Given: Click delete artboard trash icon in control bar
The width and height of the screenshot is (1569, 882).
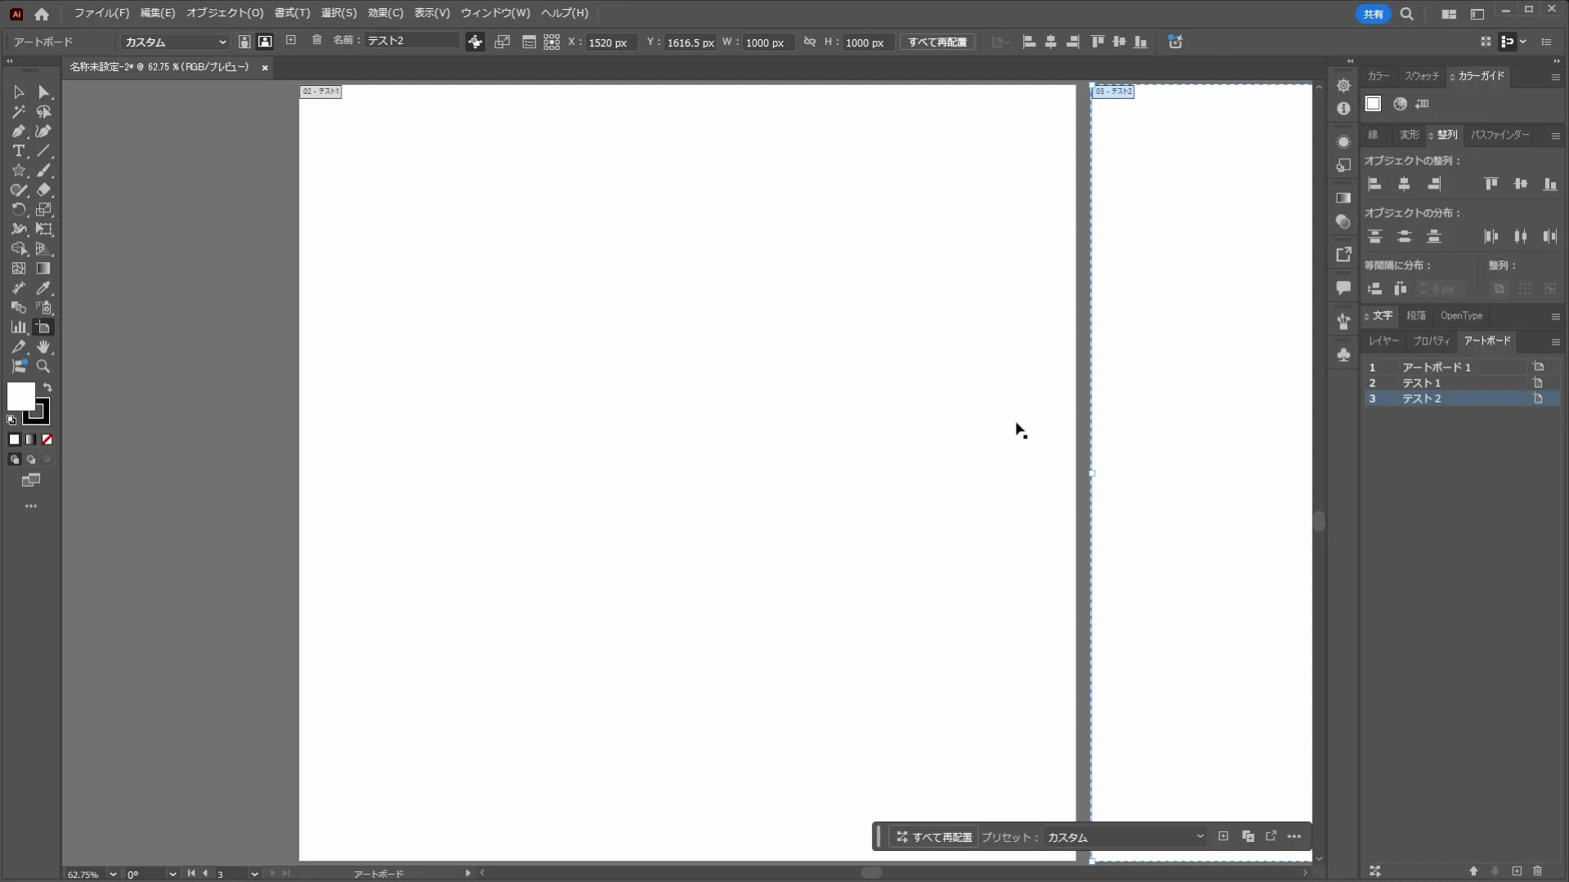Looking at the screenshot, I should [x=317, y=40].
